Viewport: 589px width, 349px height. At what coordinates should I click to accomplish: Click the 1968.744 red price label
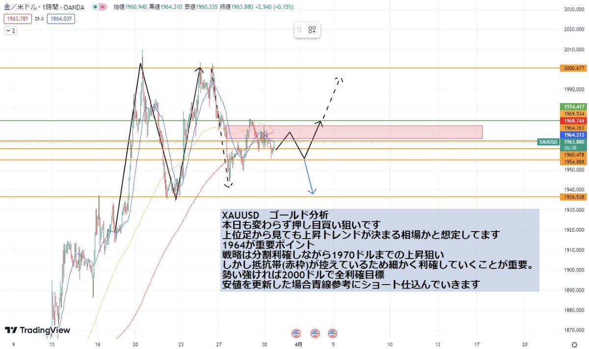point(573,120)
